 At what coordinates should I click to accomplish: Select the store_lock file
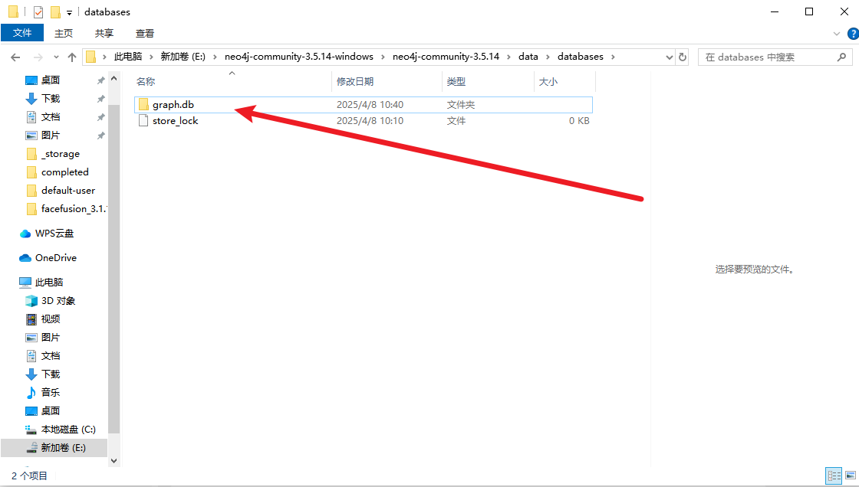pyautogui.click(x=175, y=121)
